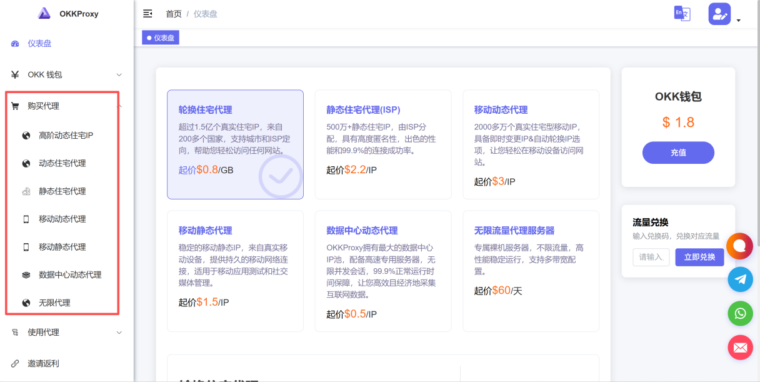Click the 起价$0.8/GB price

pyautogui.click(x=206, y=169)
